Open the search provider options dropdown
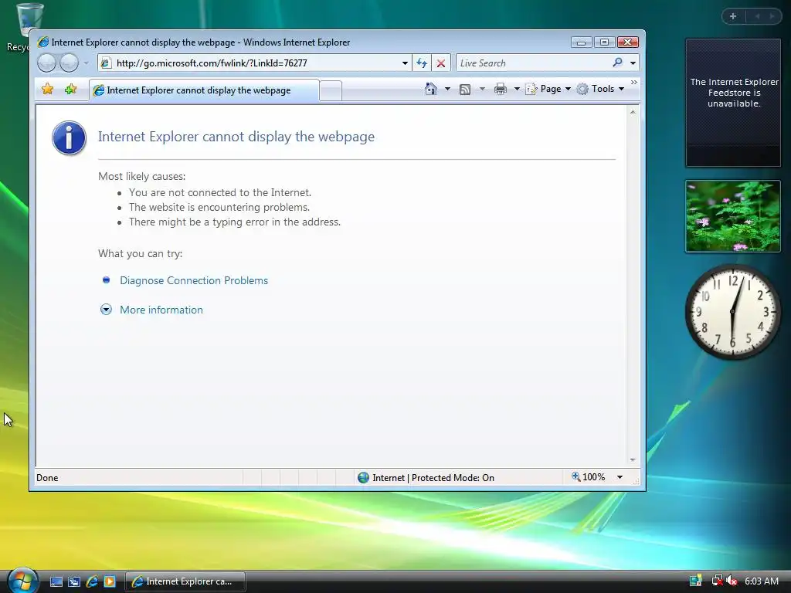The width and height of the screenshot is (791, 593). (633, 63)
